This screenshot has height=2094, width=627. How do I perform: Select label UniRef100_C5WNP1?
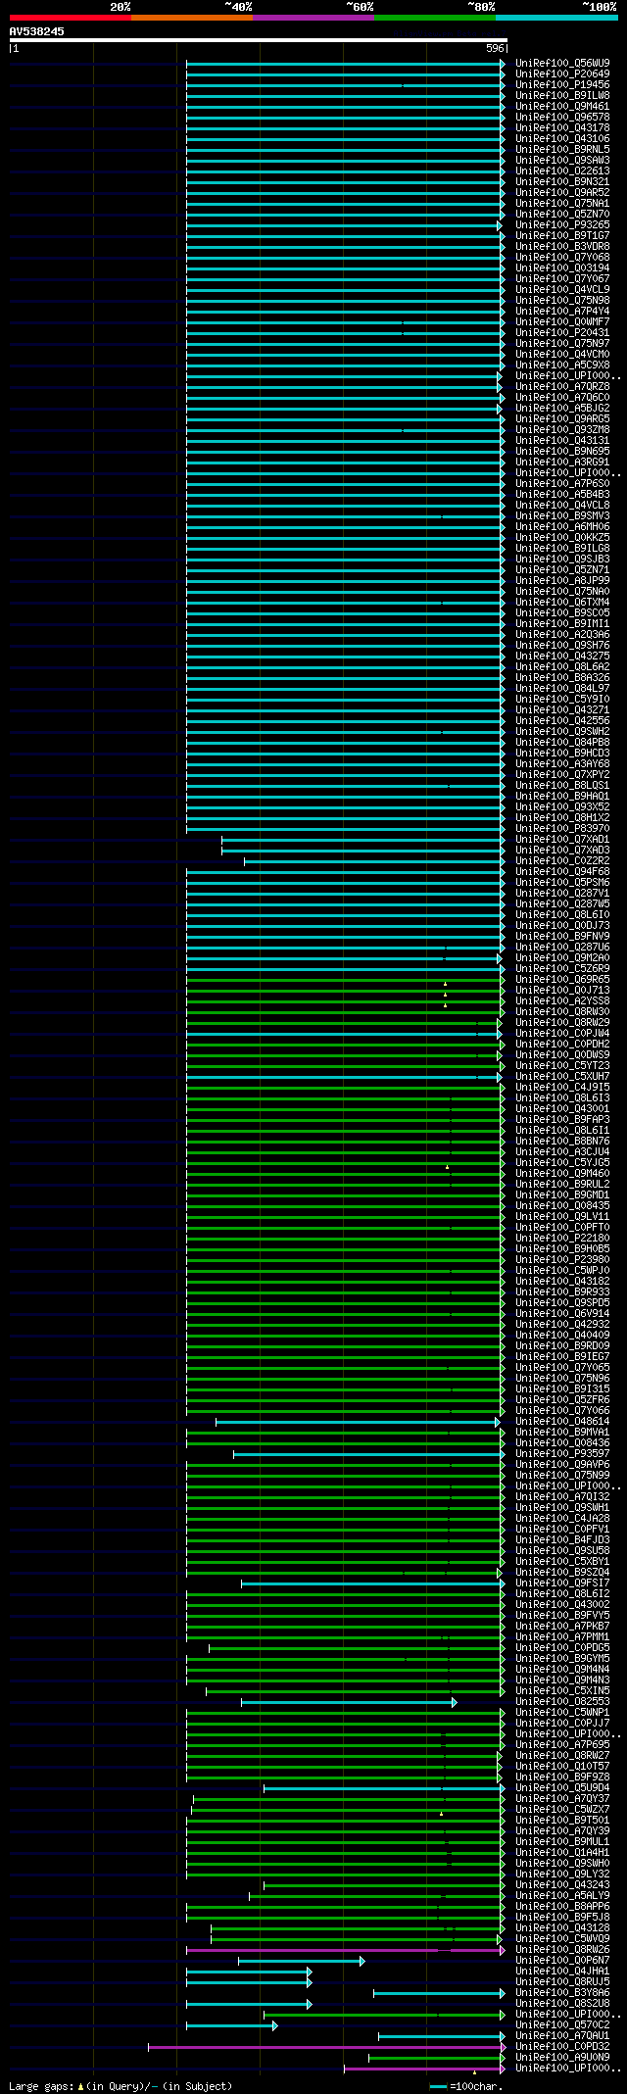562,1712
